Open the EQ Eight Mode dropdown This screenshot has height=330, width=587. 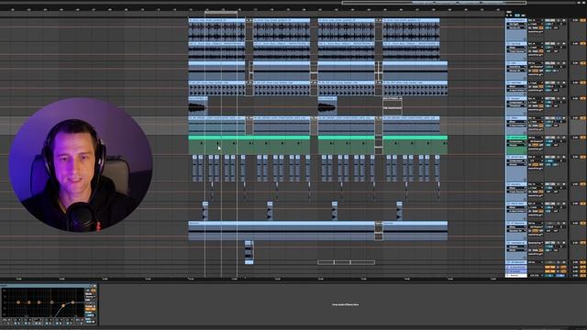click(x=90, y=297)
